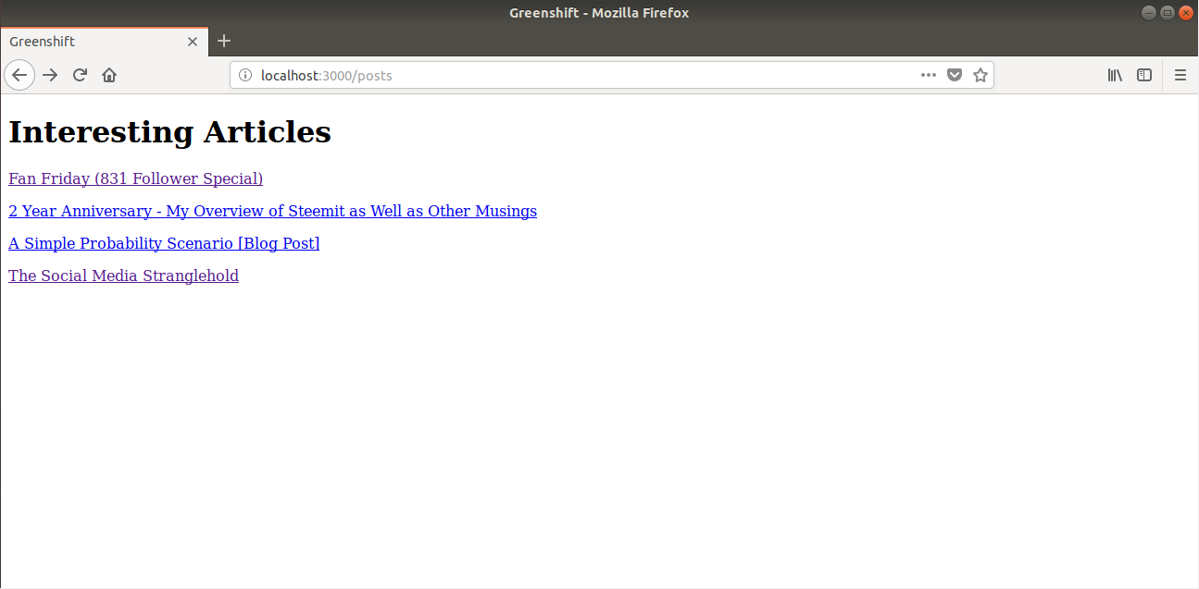Image resolution: width=1199 pixels, height=589 pixels.
Task: Bookmark this page with the star
Action: coord(980,75)
